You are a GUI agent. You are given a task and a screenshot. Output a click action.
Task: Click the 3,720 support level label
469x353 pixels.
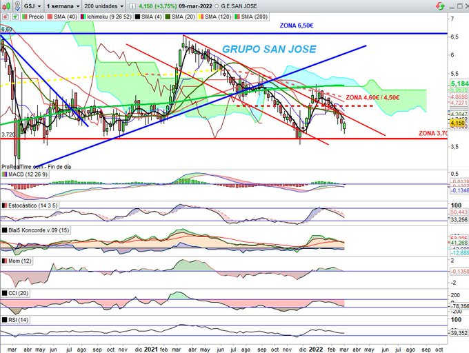[8, 135]
